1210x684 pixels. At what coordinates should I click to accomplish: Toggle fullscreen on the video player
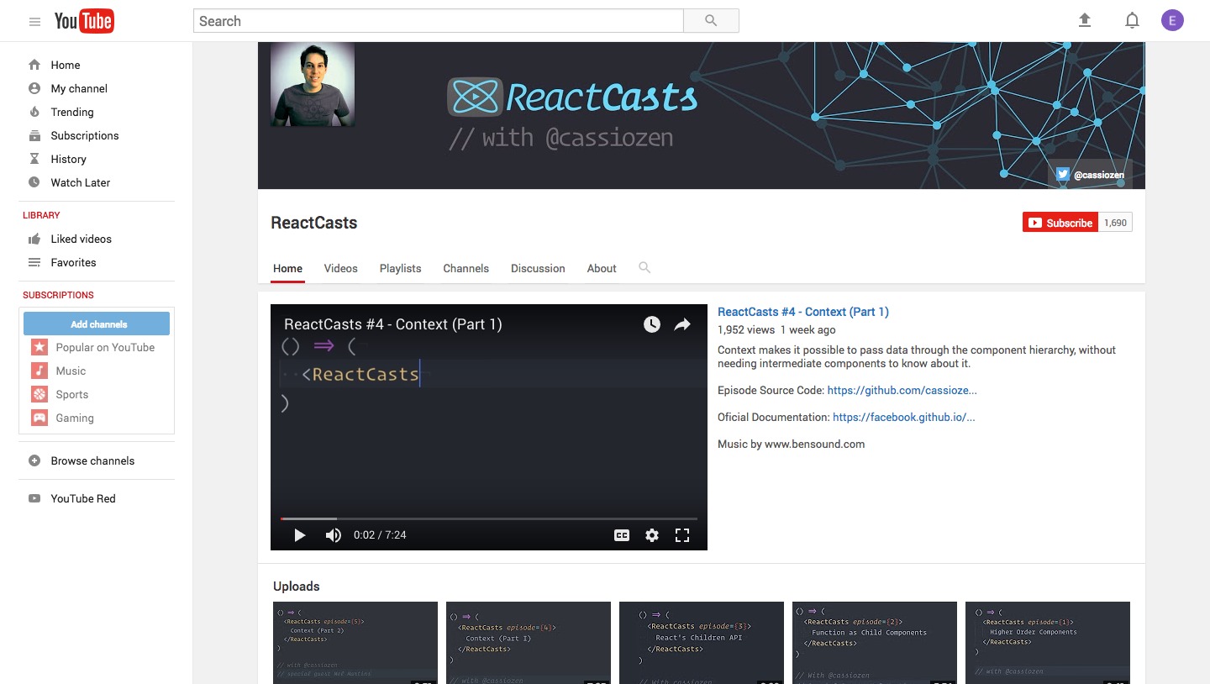(682, 534)
